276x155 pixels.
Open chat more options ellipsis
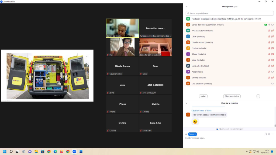pos(272,134)
